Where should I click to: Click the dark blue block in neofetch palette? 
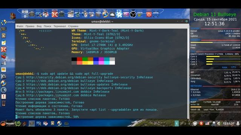click(x=96, y=59)
